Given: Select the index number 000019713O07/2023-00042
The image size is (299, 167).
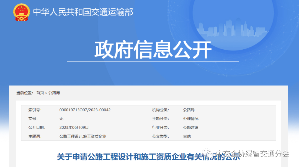Looking at the screenshot, I should [x=85, y=110].
